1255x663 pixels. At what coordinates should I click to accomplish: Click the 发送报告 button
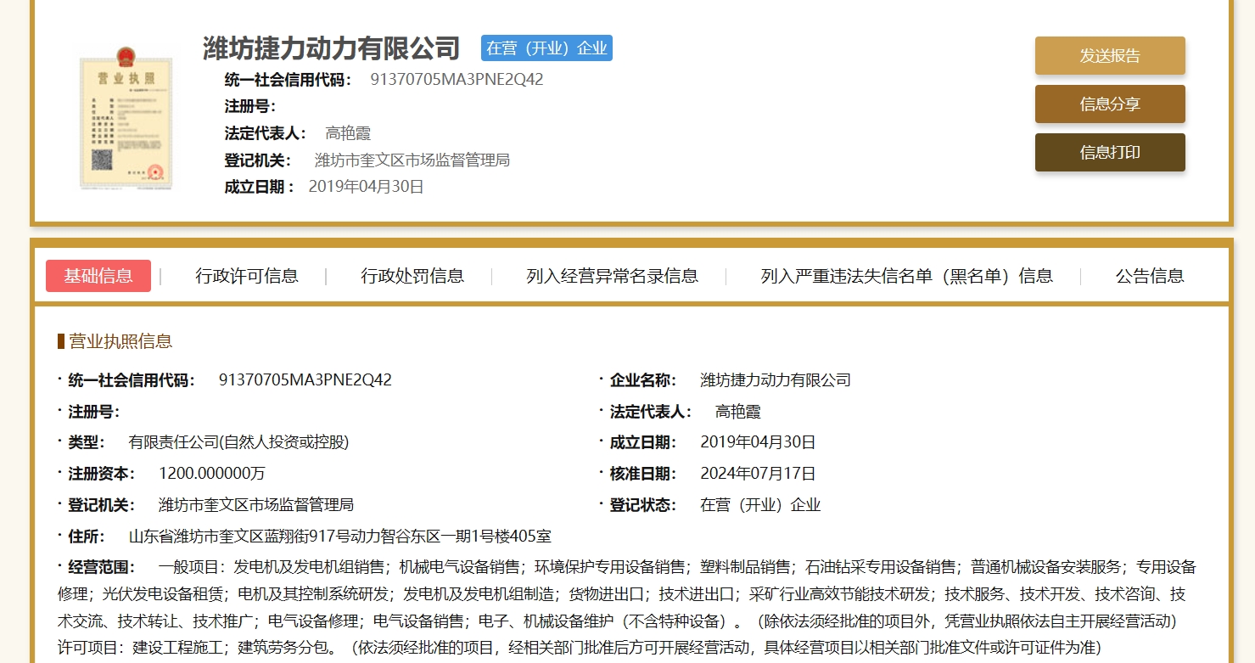point(1110,56)
